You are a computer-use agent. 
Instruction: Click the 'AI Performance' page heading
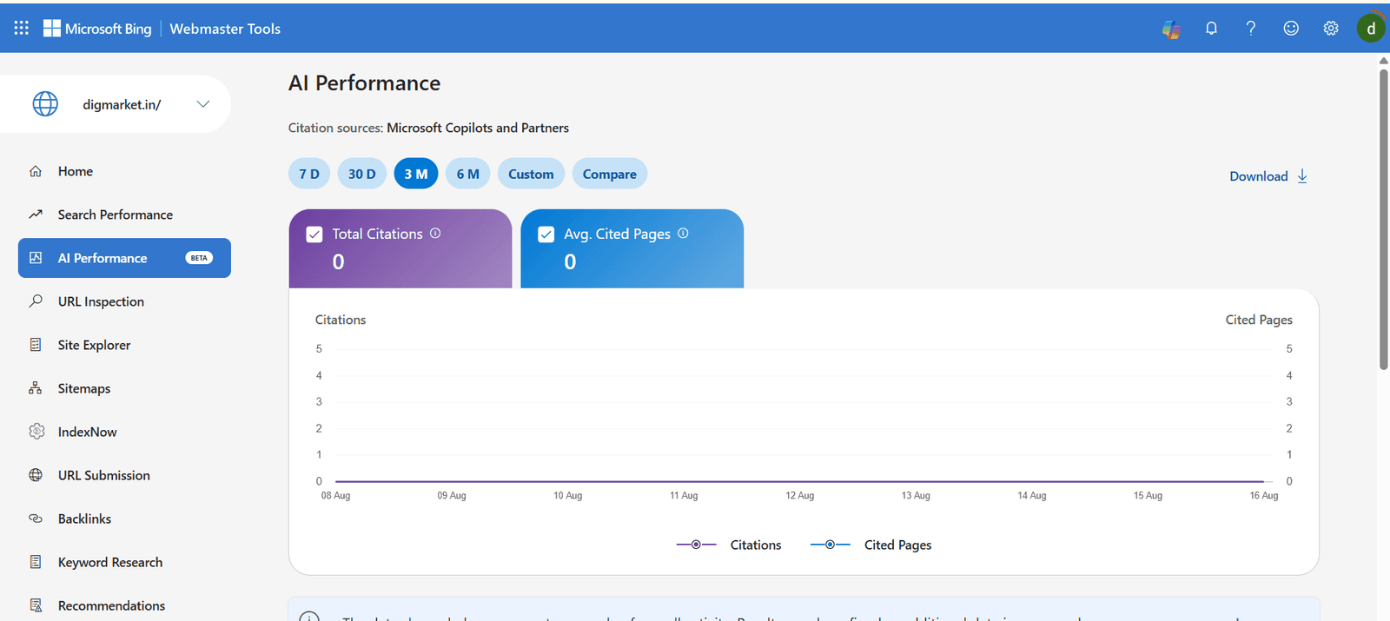tap(364, 83)
